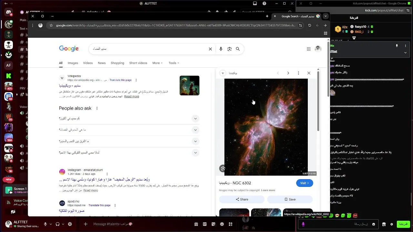Viewport: 413px width, 232px height.
Task: Close the image preview panel
Action: click(309, 73)
